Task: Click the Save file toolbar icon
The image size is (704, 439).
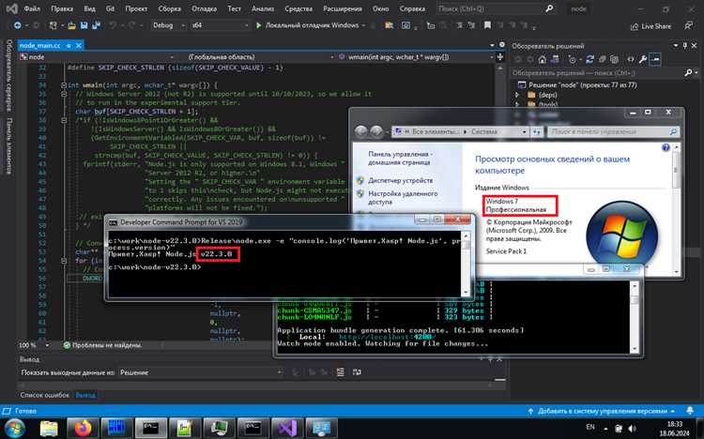Action: [84, 25]
